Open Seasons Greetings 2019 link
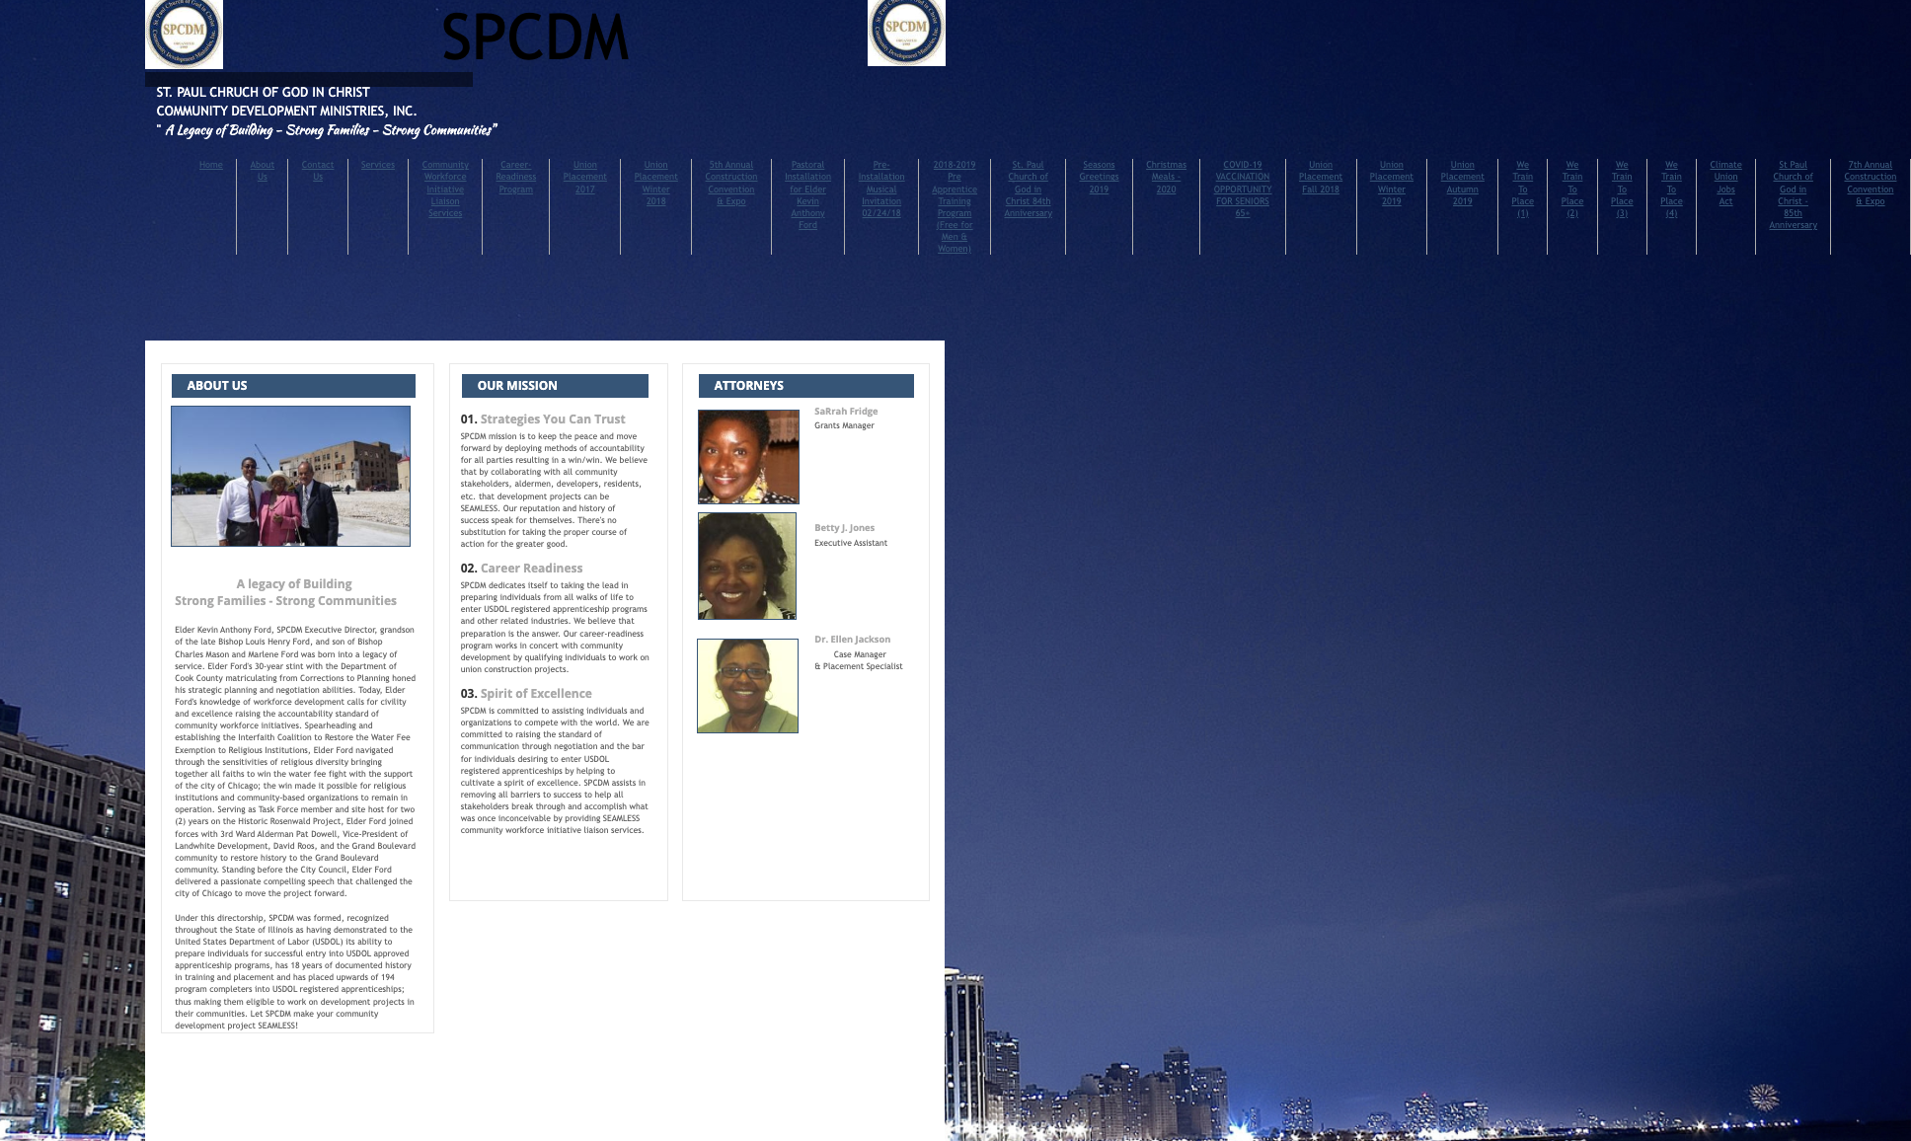The height and width of the screenshot is (1141, 1911). click(x=1100, y=177)
